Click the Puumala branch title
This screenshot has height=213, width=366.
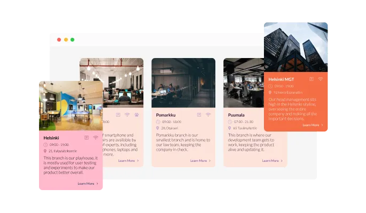tap(237, 114)
